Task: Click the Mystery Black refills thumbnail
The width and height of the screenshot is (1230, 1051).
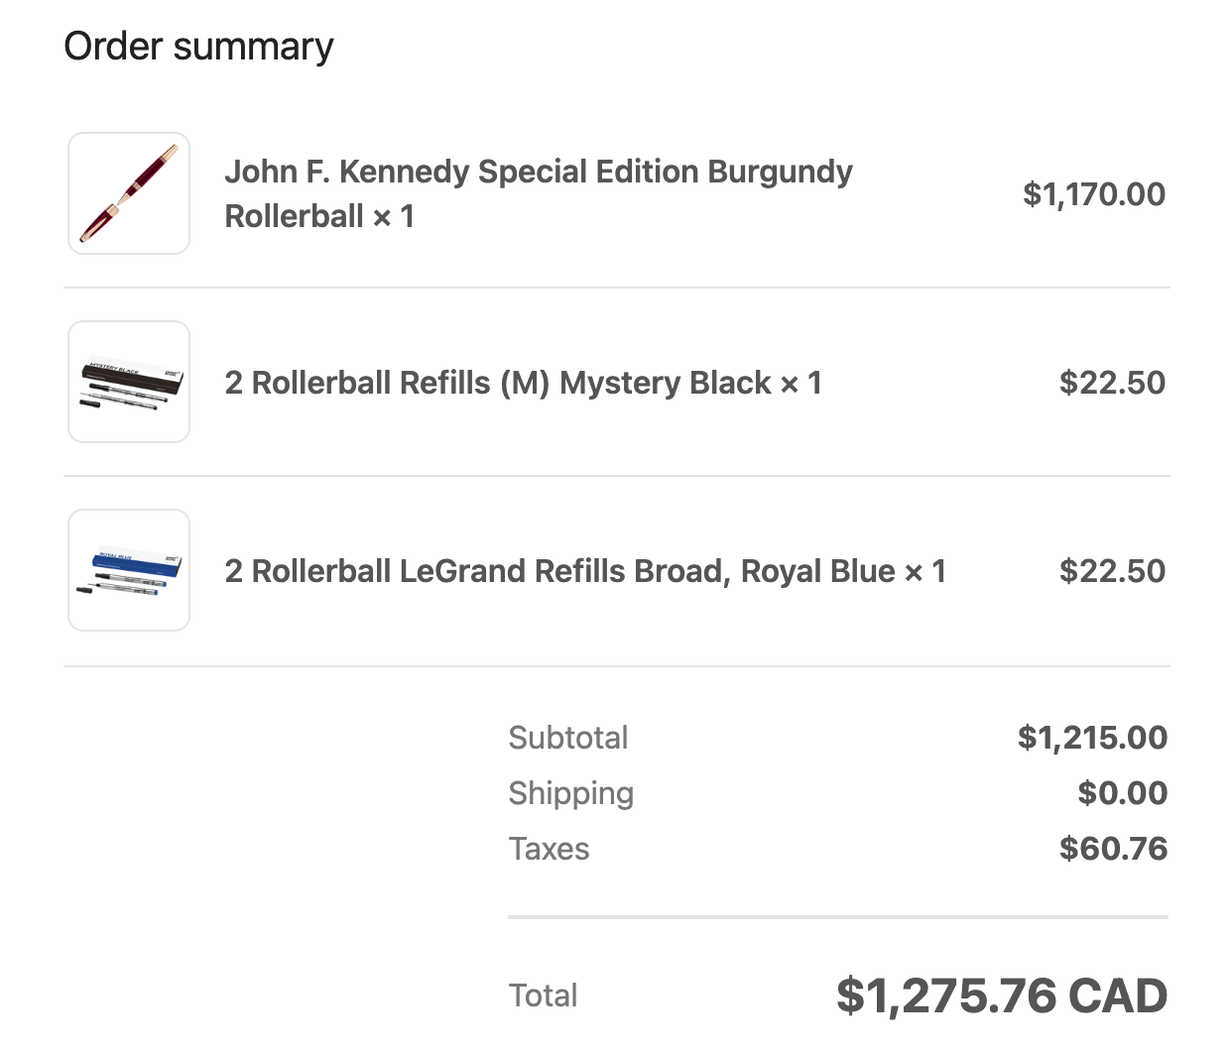Action: 129,382
